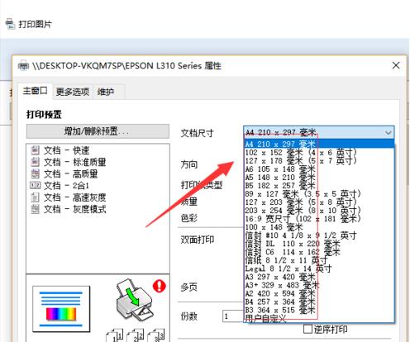
Task: Click the 文档 - 标准质量 preset icon
Action: 35,162
